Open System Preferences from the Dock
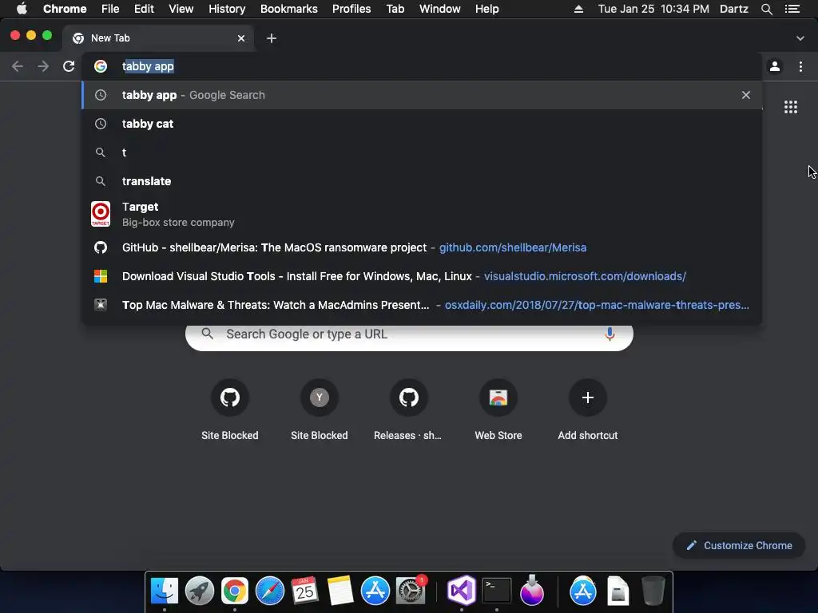The height and width of the screenshot is (613, 818). click(411, 591)
